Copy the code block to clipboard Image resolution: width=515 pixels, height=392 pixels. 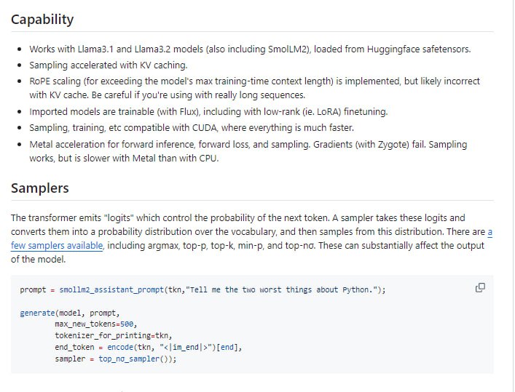480,288
